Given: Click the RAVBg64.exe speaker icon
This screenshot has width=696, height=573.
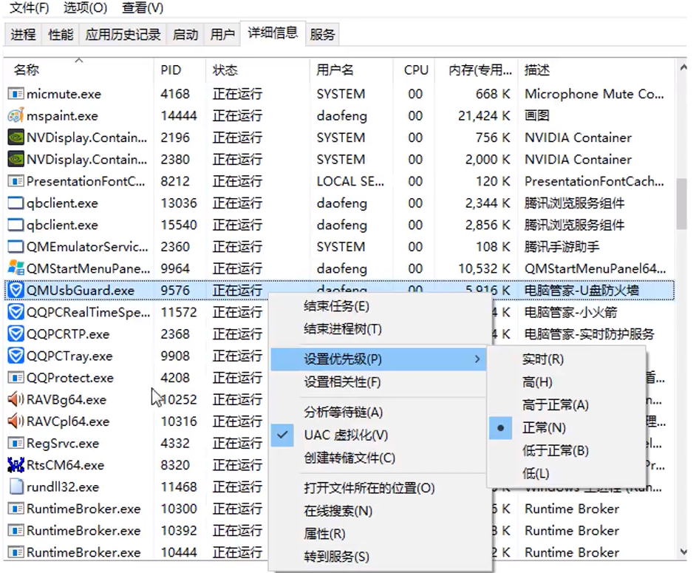Looking at the screenshot, I should click(x=16, y=399).
